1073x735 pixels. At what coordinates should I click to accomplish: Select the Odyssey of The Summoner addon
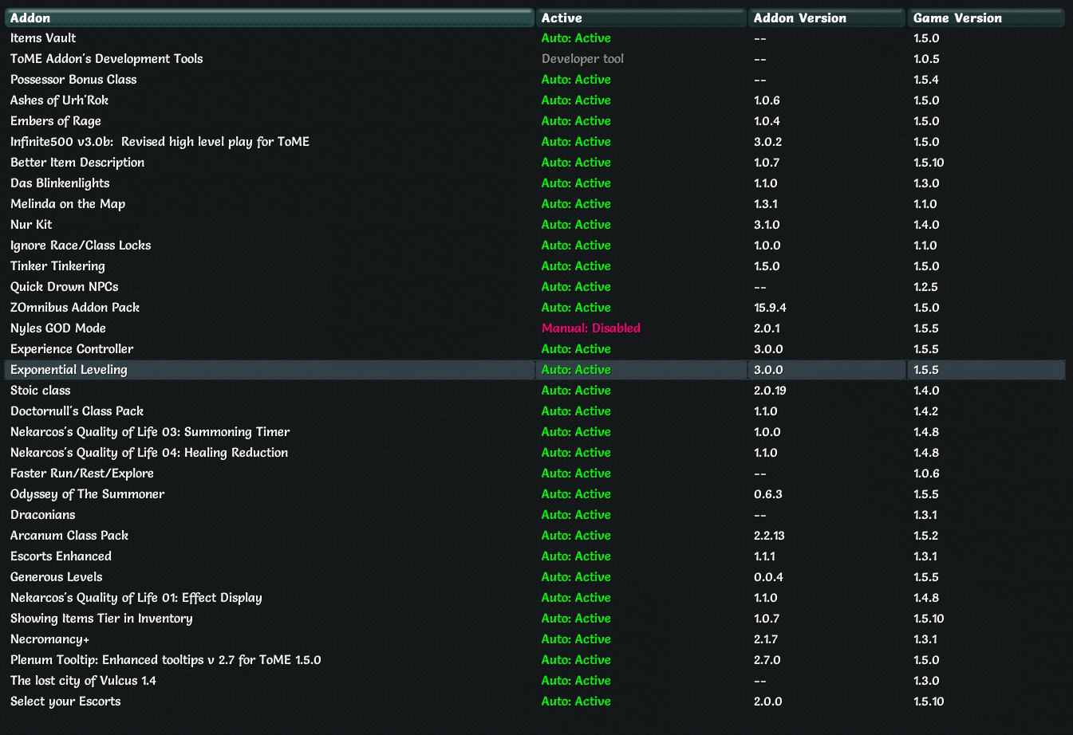pyautogui.click(x=88, y=494)
